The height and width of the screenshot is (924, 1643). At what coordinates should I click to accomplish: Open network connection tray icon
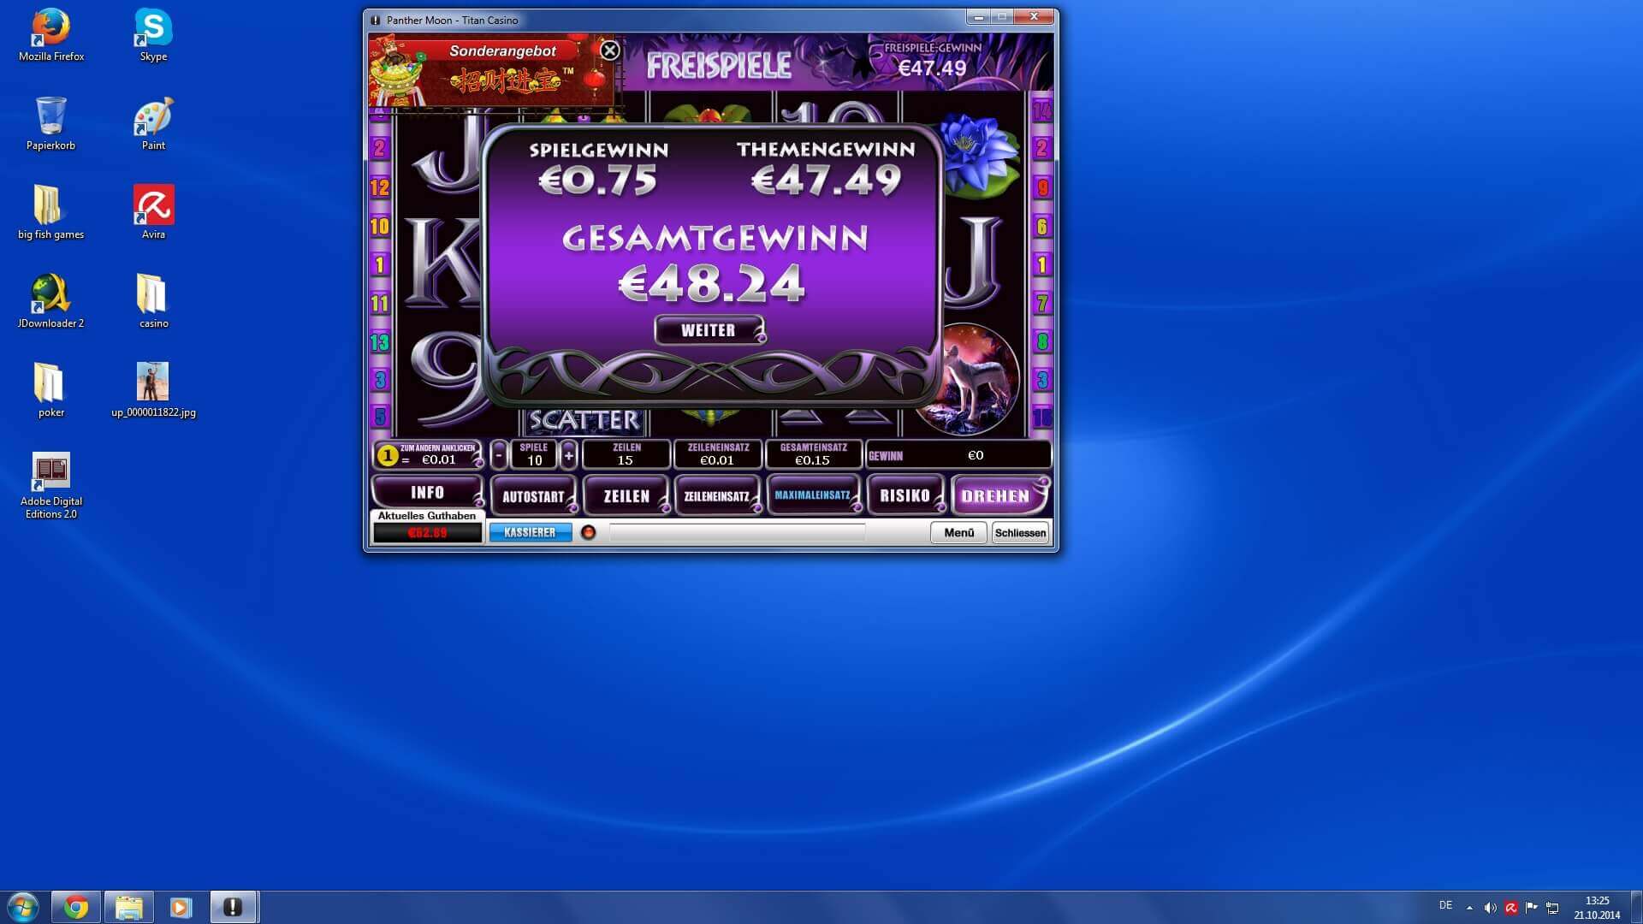tap(1552, 908)
